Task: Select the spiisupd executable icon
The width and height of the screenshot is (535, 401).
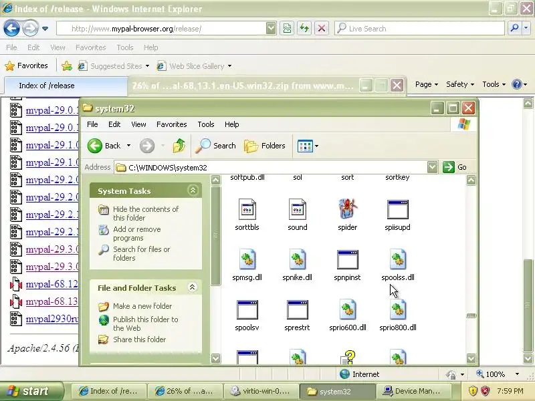Action: [397, 209]
